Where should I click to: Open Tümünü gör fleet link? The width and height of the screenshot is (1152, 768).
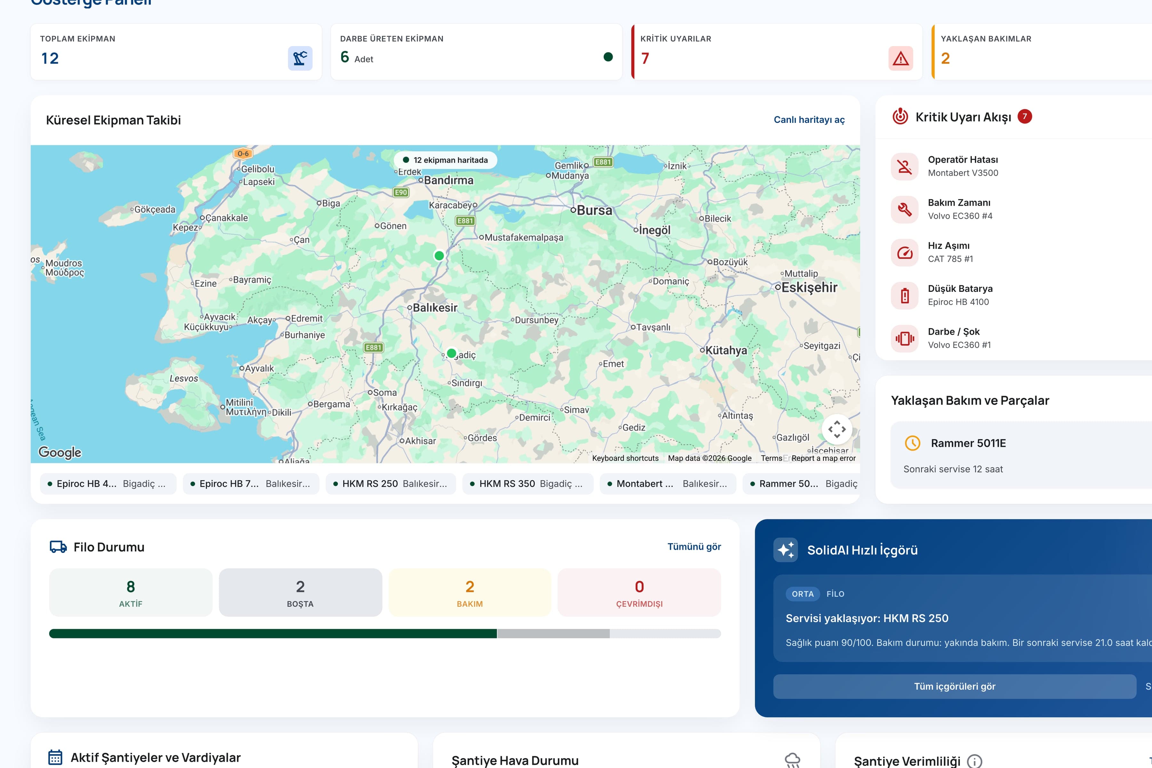(694, 547)
